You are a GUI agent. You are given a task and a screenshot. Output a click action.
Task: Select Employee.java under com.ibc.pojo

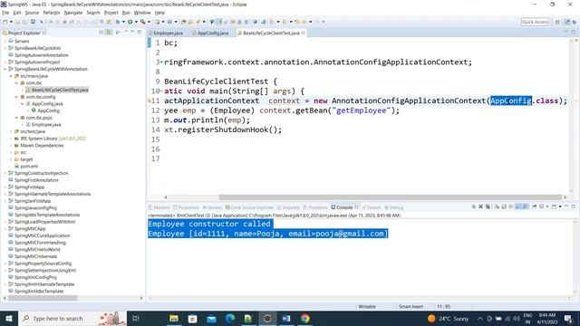tap(46, 125)
